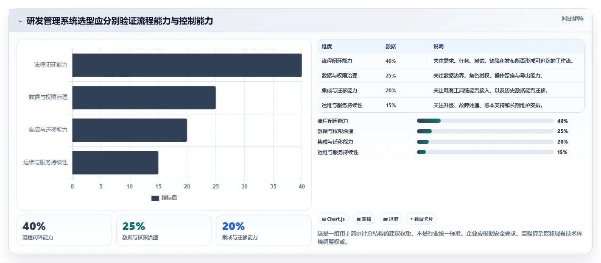Viewport: 601px width, 263px height.
Task: Click the 数据与权限治理 bar in the chart
Action: (144, 97)
